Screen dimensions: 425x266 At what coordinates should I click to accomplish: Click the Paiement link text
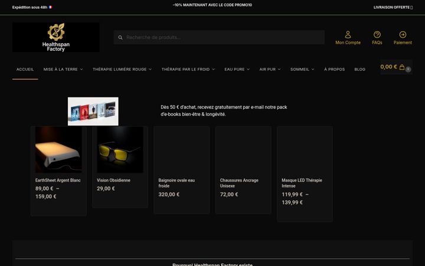[x=403, y=43]
